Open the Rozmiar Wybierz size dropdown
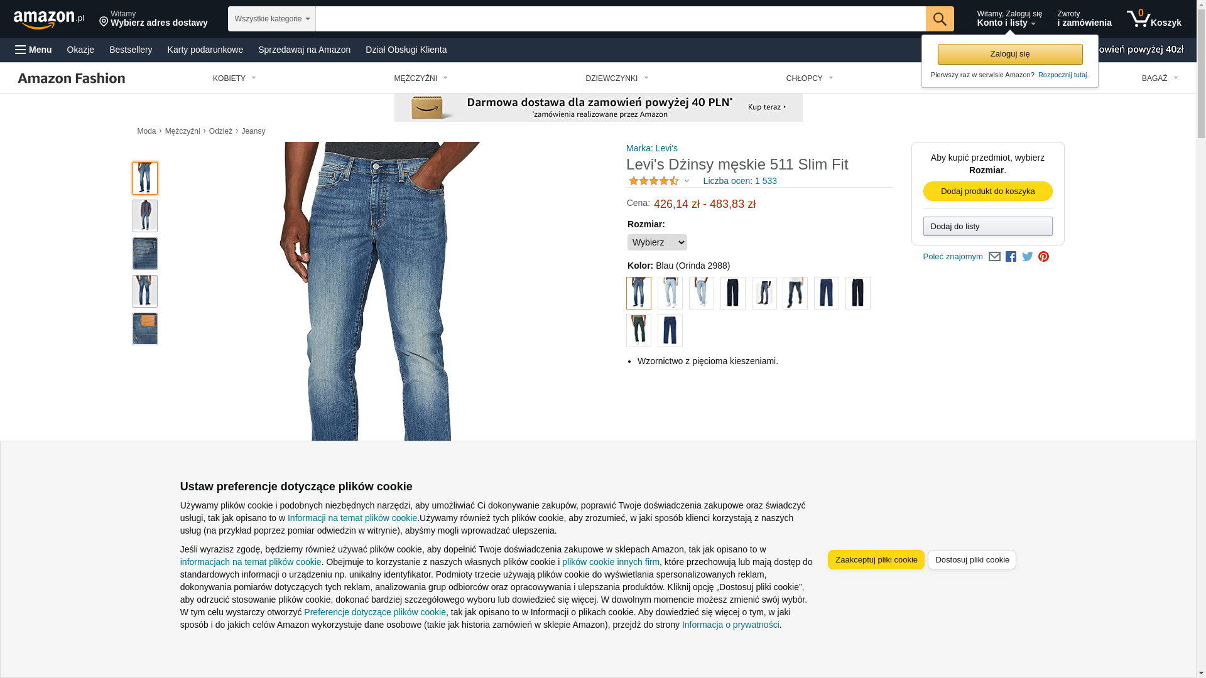The width and height of the screenshot is (1206, 678). click(x=657, y=242)
